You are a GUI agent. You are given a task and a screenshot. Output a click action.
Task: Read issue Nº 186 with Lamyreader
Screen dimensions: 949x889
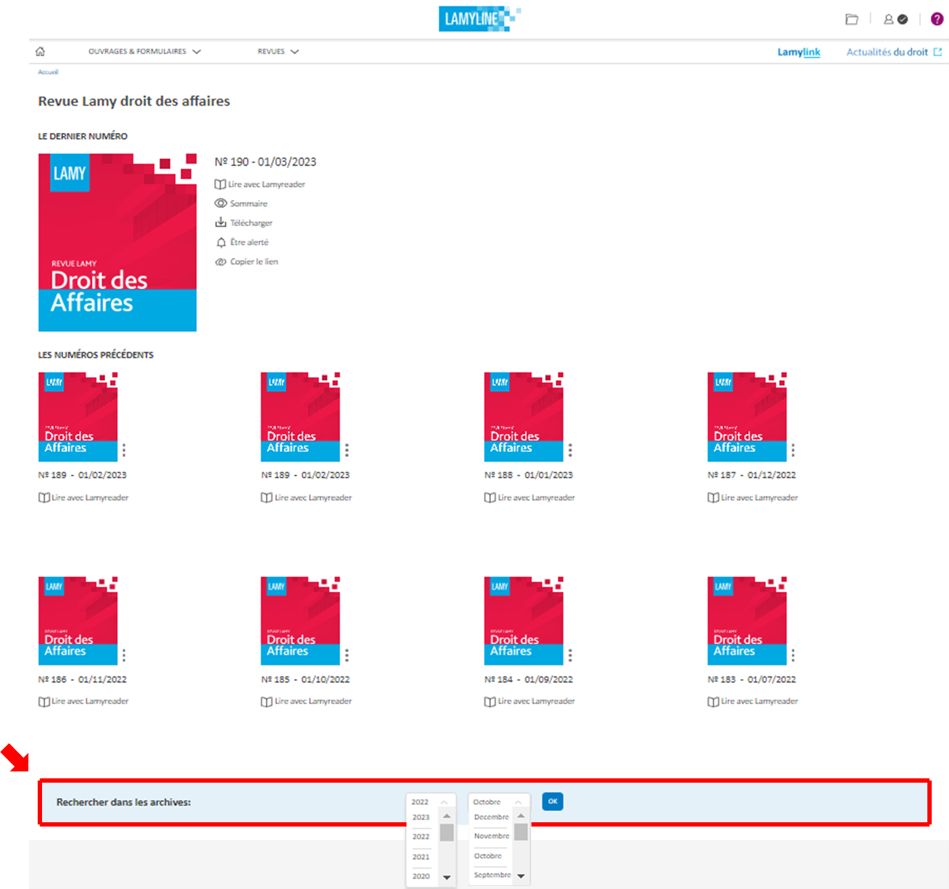[83, 702]
